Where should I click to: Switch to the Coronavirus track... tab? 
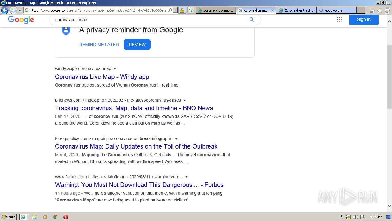click(x=296, y=10)
